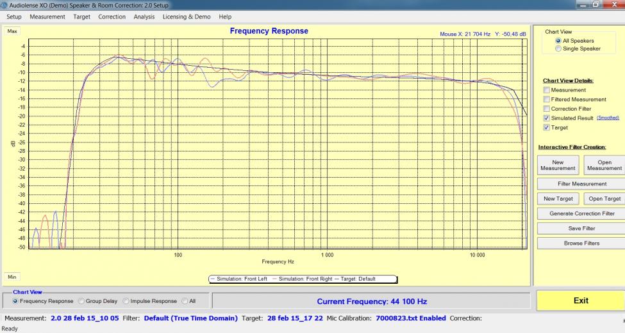Click the Simulation: Front Right legend entry
This screenshot has width=625, height=333.
(302, 279)
